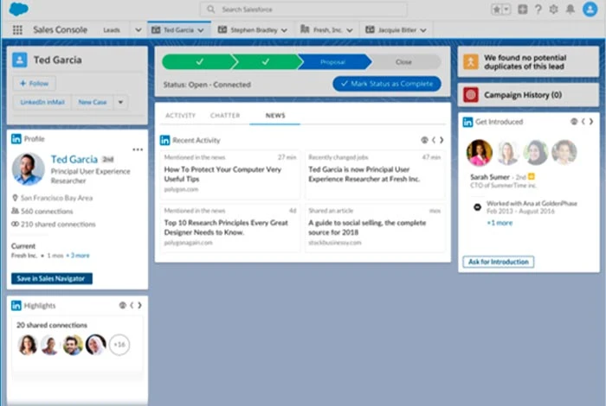Select the Leads navigation item
Viewport: 606px width, 406px height.
[112, 29]
